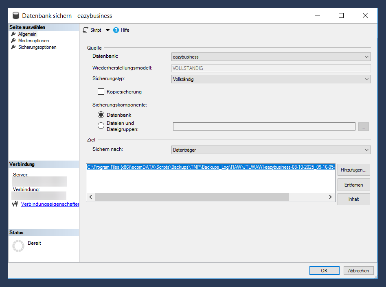Image resolution: width=386 pixels, height=287 pixels.
Task: Click the database icon in title bar
Action: click(x=16, y=16)
